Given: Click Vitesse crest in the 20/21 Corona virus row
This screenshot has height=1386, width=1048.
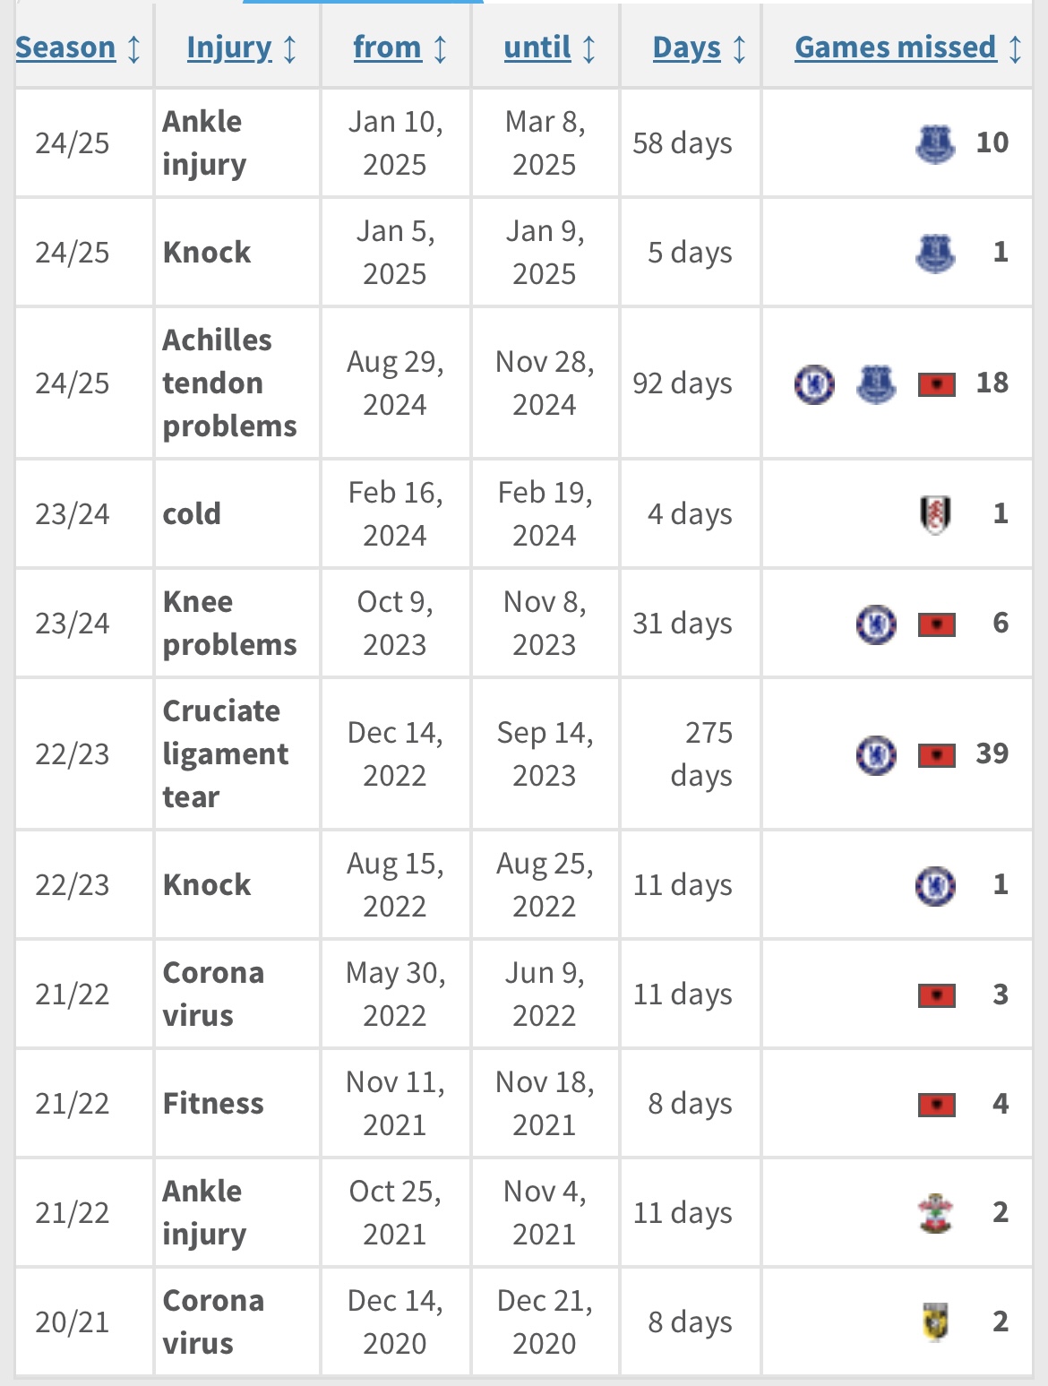Looking at the screenshot, I should [x=935, y=1322].
